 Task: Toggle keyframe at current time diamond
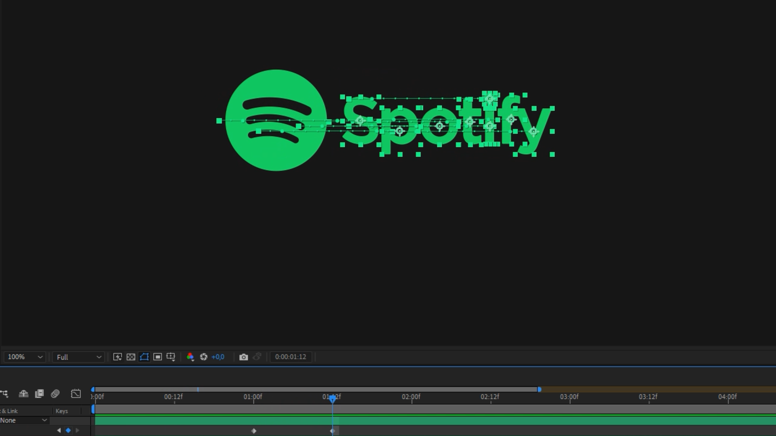[68, 430]
